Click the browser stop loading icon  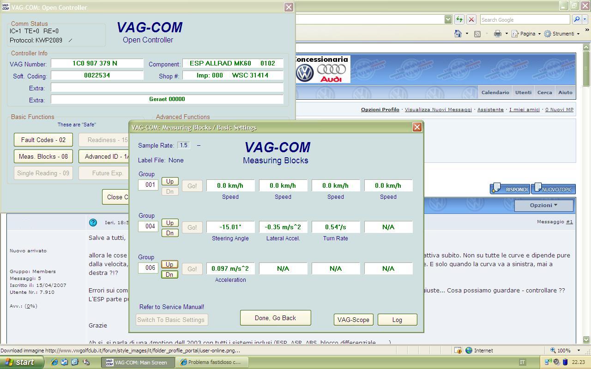click(471, 19)
